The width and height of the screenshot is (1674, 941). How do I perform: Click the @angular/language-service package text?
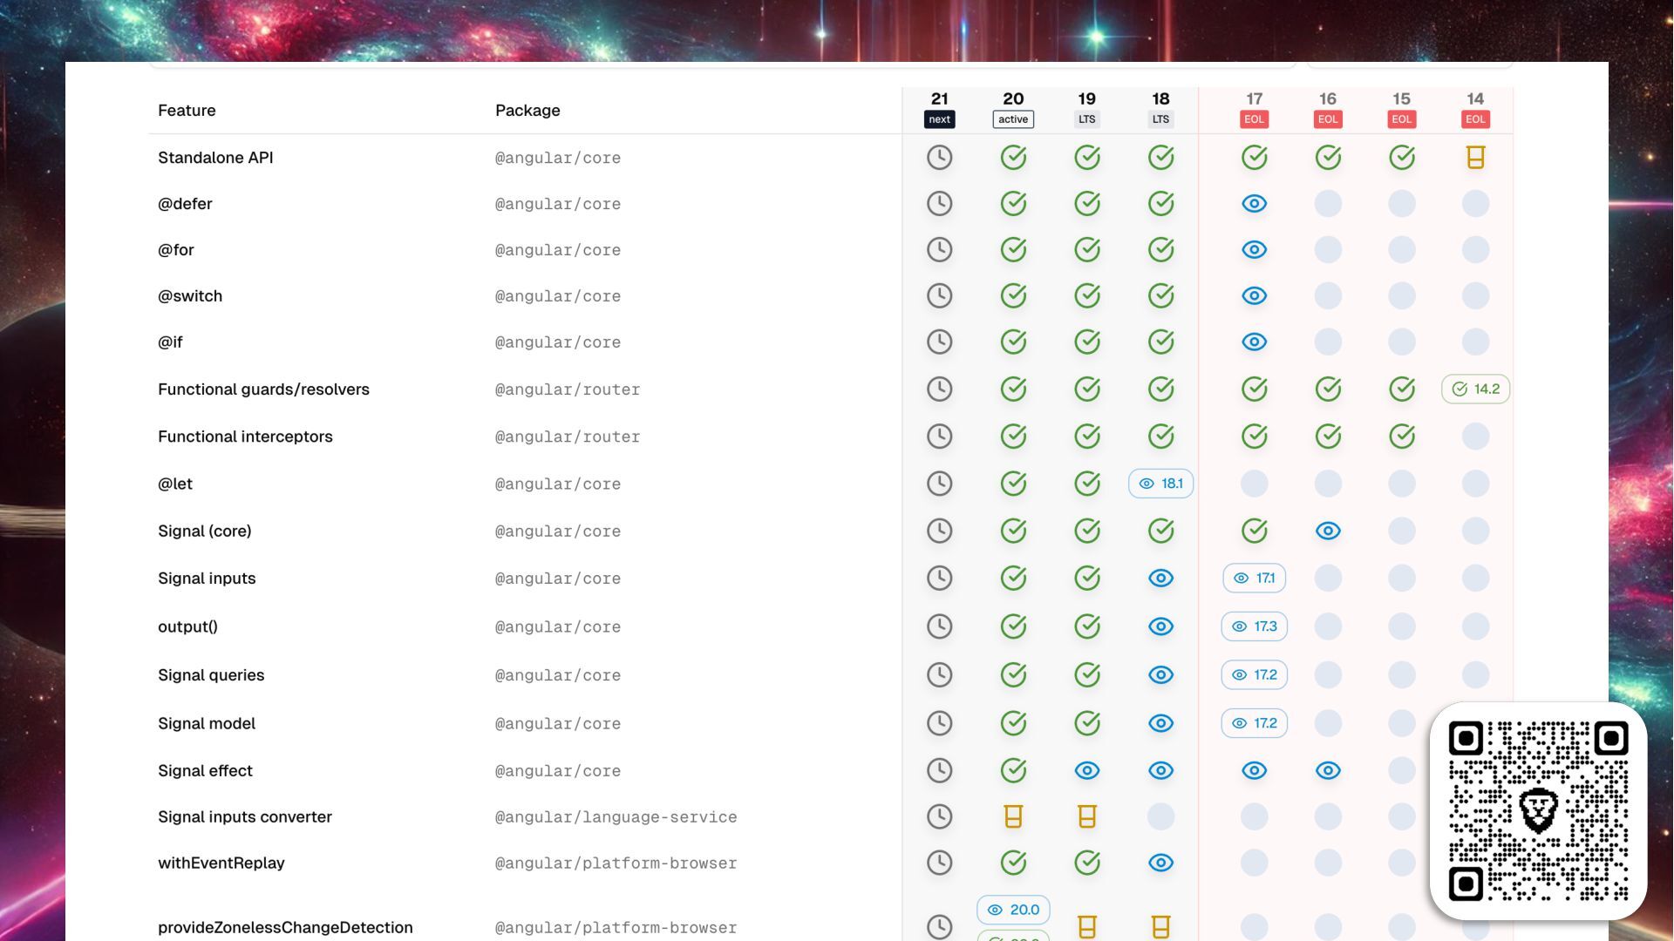click(x=616, y=817)
